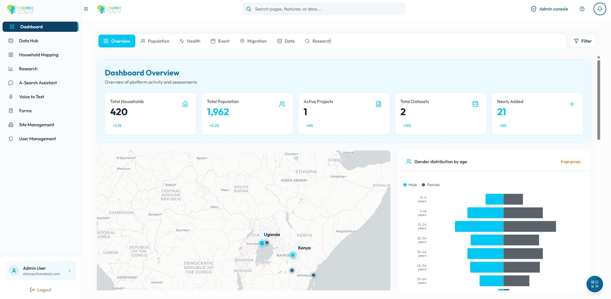Toggle the sidebar hamburger menu icon
Screen dimensions: 611x299
[86, 9]
